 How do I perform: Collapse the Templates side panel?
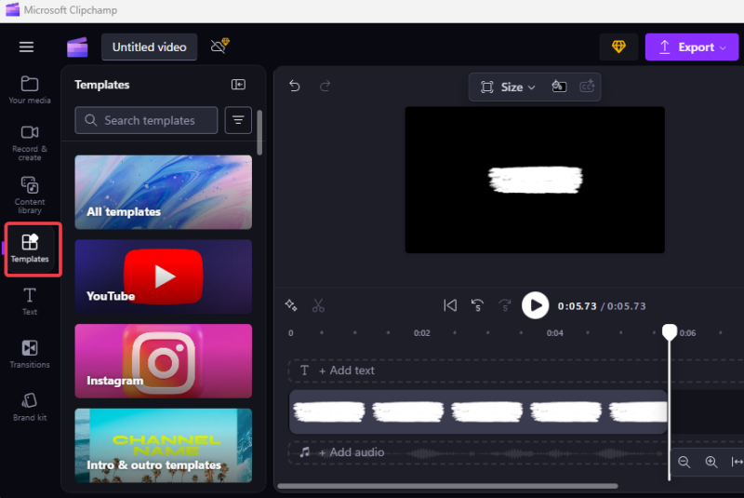[x=238, y=85]
